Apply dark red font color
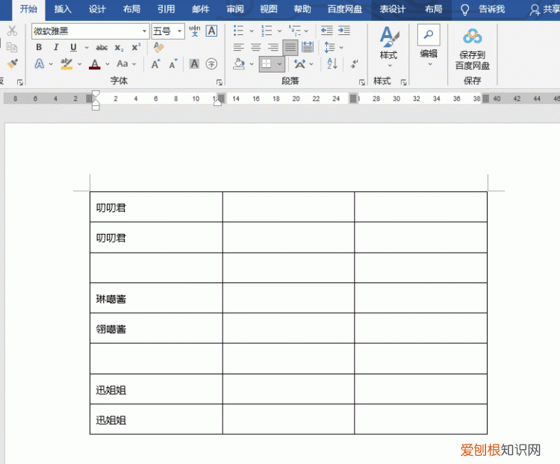 coord(94,64)
